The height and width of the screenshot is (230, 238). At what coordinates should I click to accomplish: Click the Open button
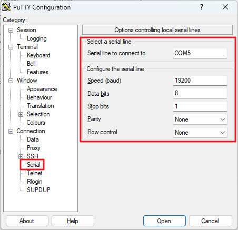coord(164,221)
